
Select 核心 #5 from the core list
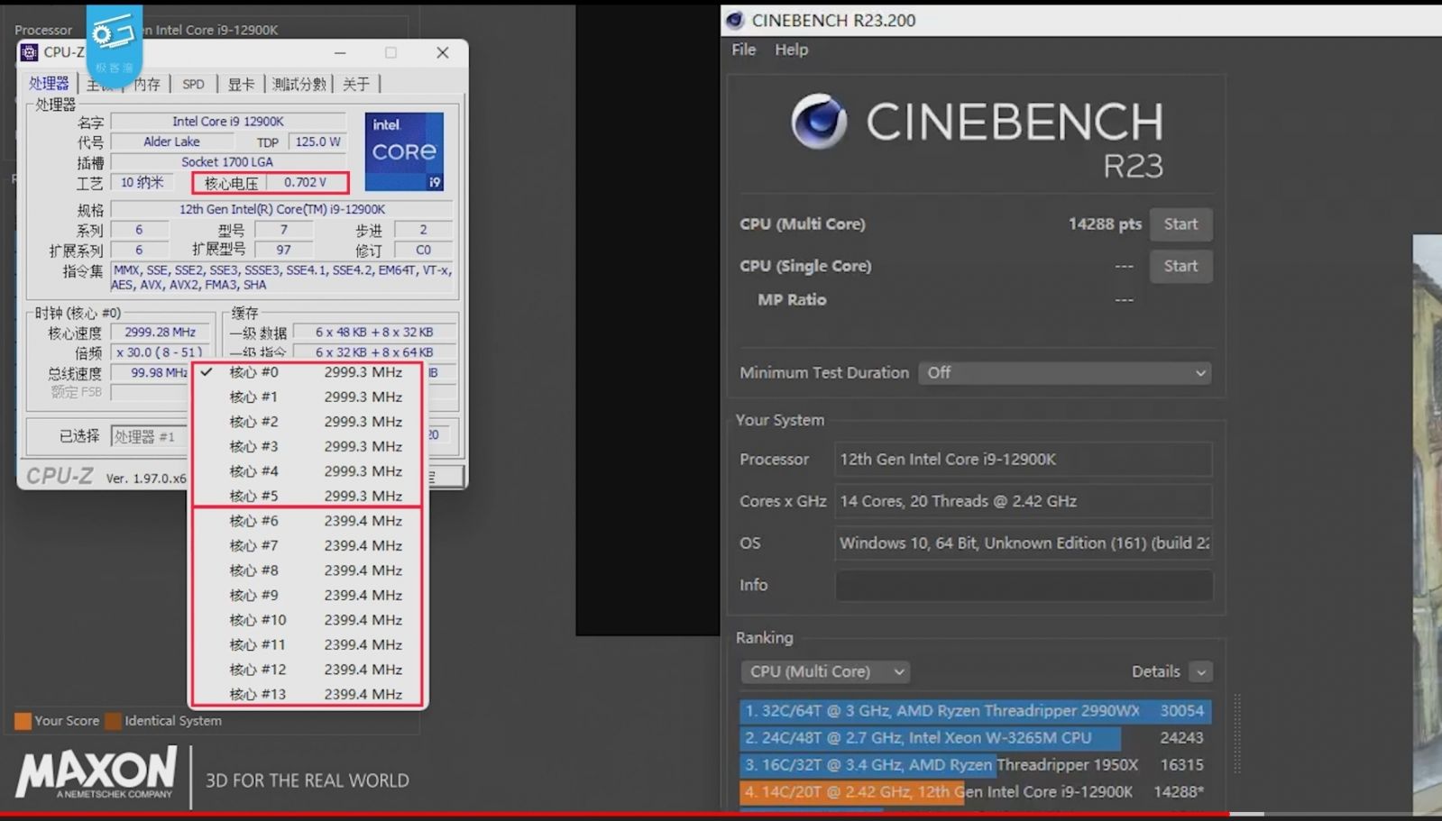pyautogui.click(x=308, y=496)
